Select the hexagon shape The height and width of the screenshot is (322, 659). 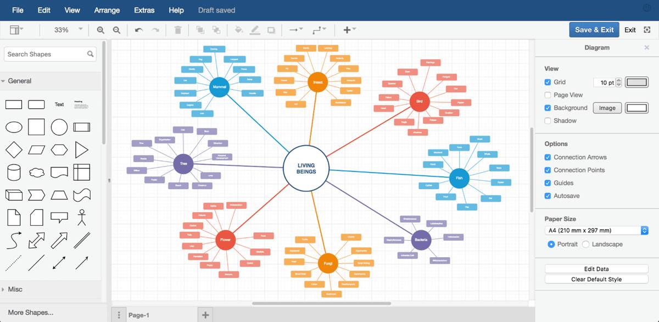pyautogui.click(x=59, y=149)
